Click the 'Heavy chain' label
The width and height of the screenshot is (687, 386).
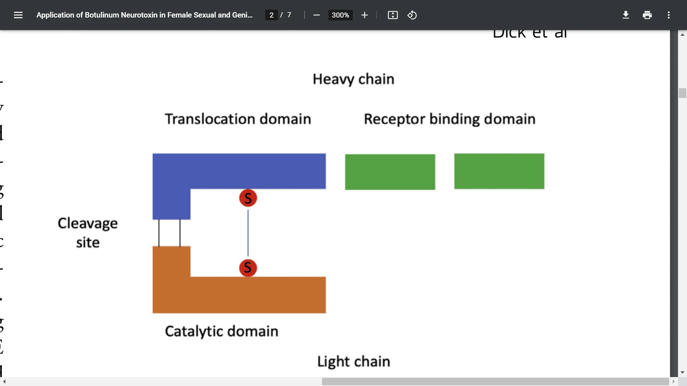354,79
